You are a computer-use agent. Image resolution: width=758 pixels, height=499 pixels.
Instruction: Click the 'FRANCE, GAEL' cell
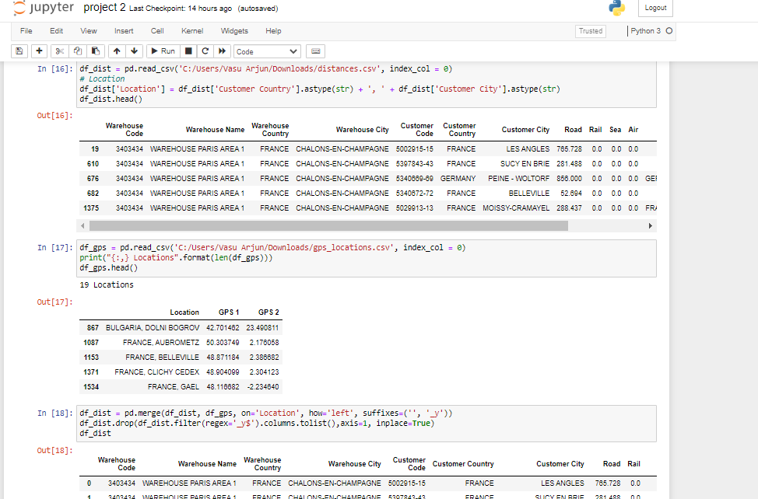click(173, 387)
